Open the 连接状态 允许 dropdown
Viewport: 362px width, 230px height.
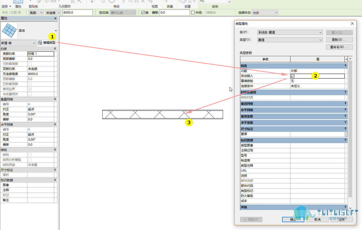[265, 12]
